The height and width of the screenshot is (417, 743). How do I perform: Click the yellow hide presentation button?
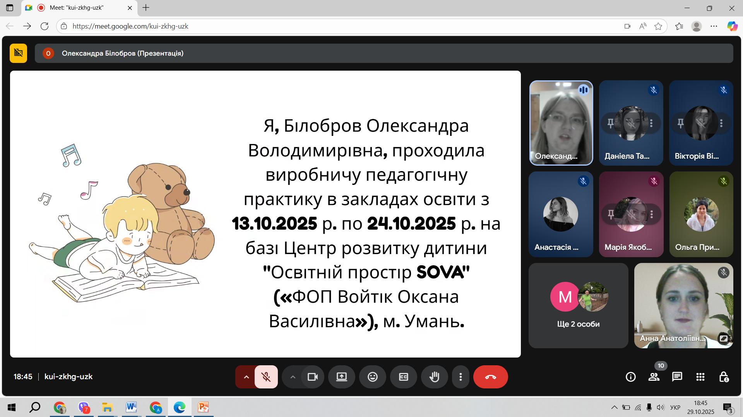[x=18, y=53]
